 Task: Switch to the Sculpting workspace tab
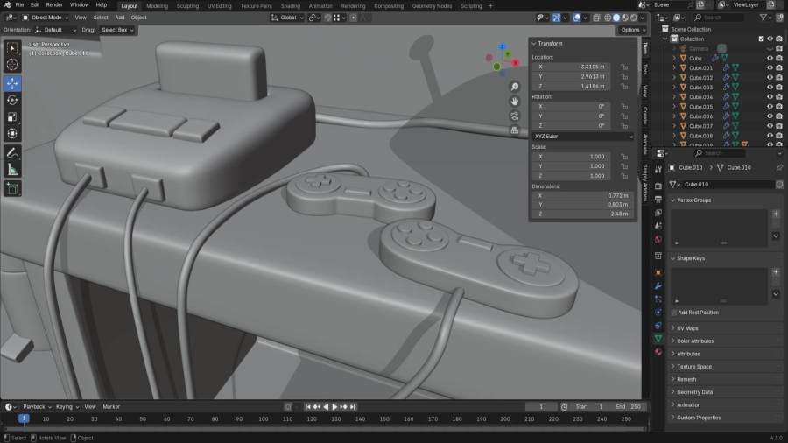click(187, 5)
